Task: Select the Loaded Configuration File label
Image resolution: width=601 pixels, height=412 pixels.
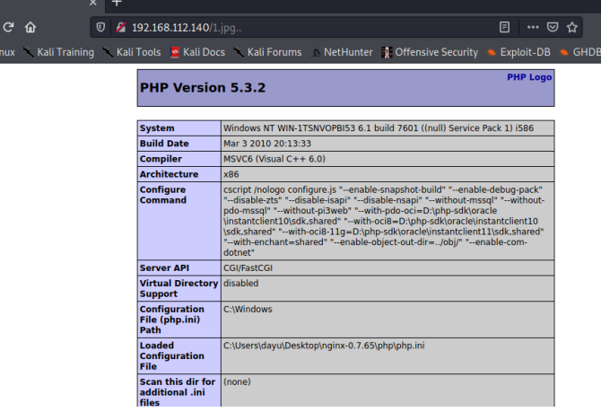Action: coord(171,356)
